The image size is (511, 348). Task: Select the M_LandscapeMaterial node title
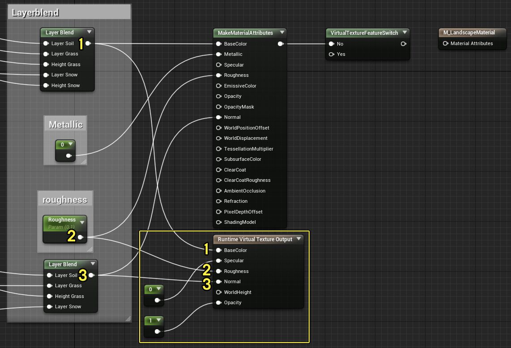pos(469,33)
